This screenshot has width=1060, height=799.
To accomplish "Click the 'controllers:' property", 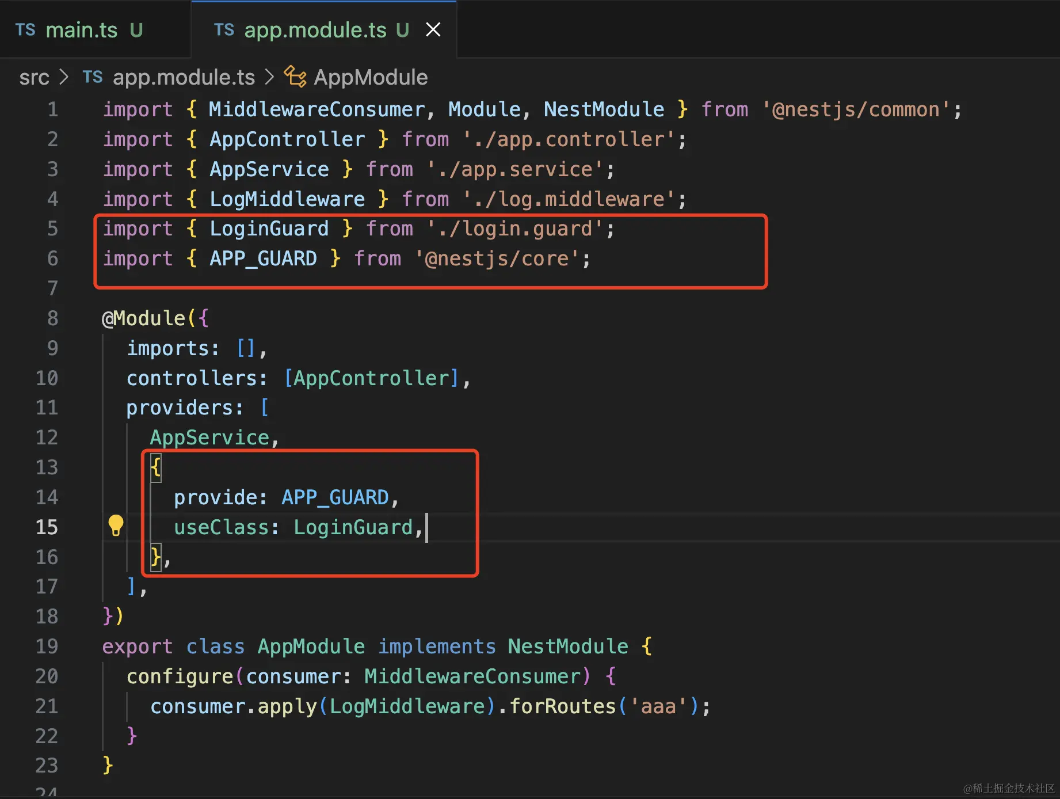I will [197, 378].
